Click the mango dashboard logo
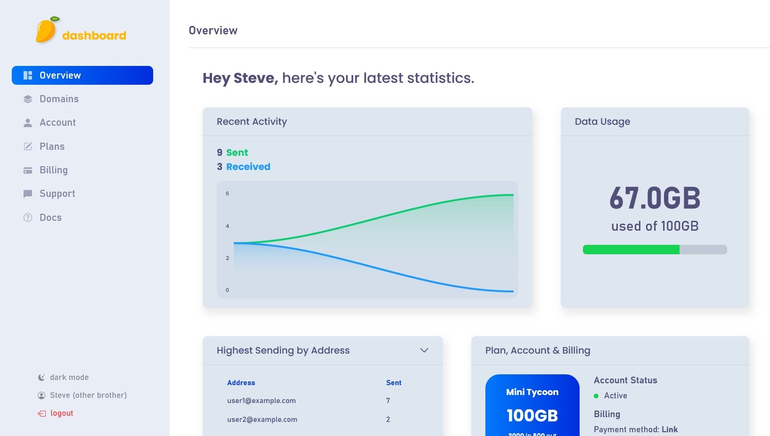The height and width of the screenshot is (436, 770). click(81, 30)
